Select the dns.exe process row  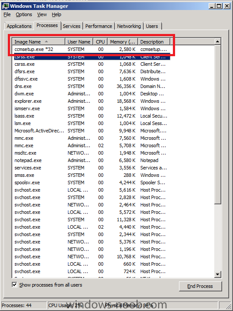point(91,86)
